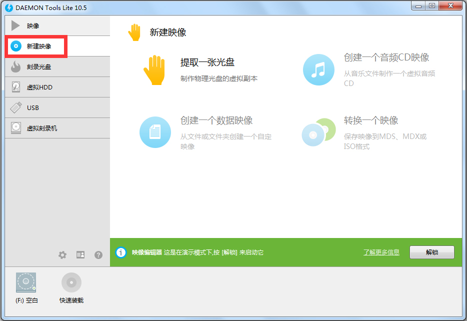Click the DAEMON Tools Lite 10.5 title text
Screen dimensions: 467x321
tap(51, 7)
